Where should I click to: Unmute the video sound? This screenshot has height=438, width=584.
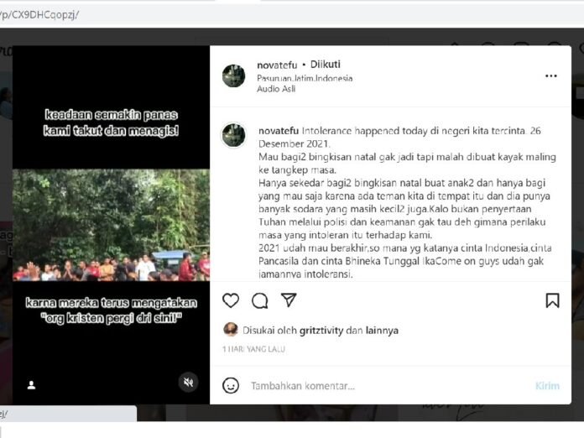[x=188, y=382]
